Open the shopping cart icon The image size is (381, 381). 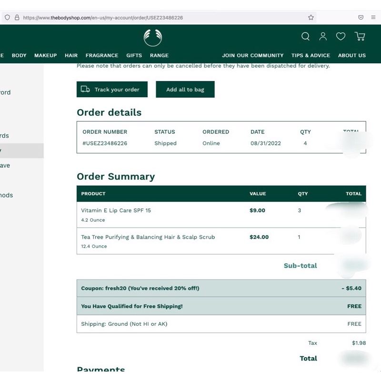(360, 37)
